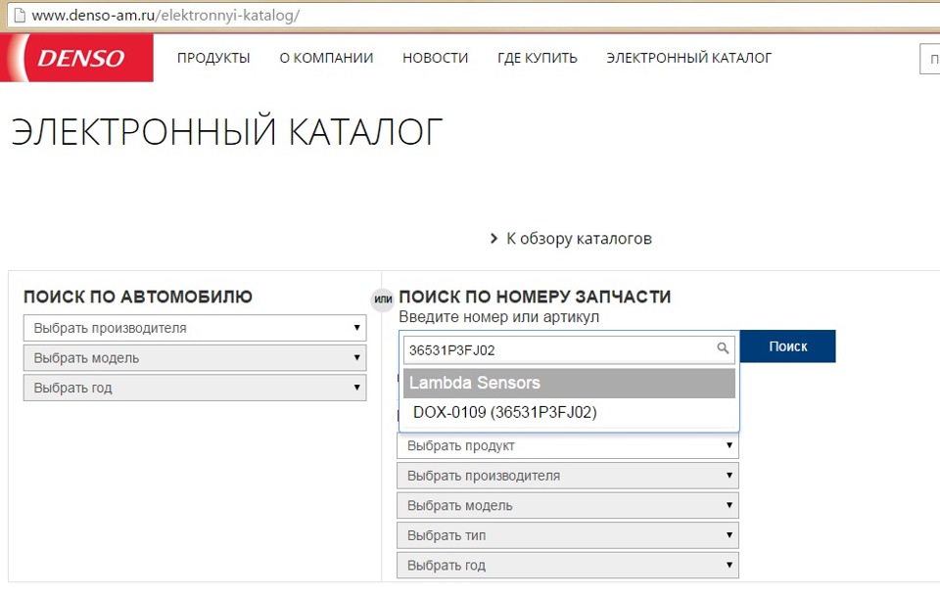Open the ПРОДУКТЫ menu

point(213,58)
